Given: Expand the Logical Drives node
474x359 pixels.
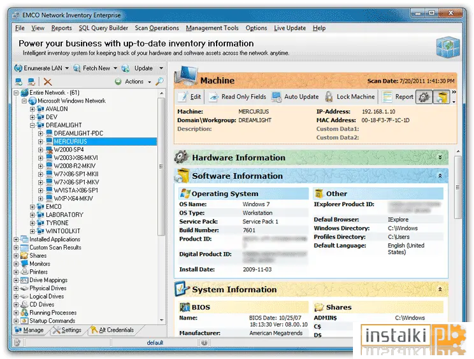Looking at the screenshot, I should tap(16, 297).
